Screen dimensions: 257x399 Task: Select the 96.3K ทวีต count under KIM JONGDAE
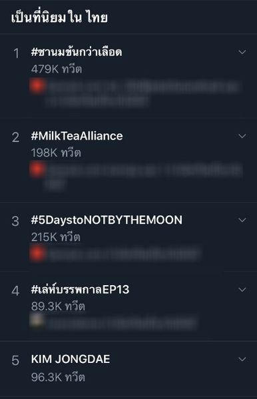[x=58, y=377]
